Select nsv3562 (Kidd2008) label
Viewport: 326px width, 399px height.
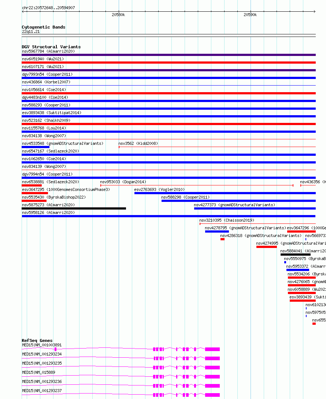(x=138, y=143)
